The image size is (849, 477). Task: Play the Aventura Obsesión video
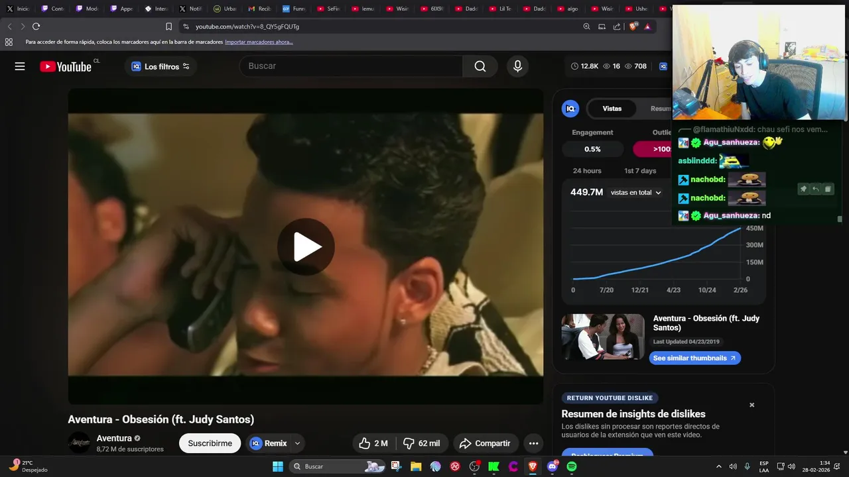tap(306, 246)
